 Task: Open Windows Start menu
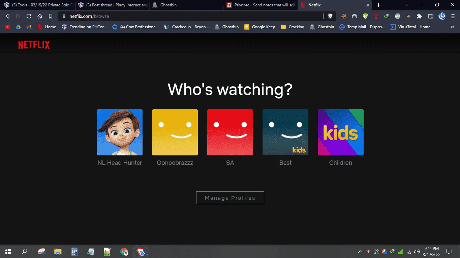pos(8,251)
